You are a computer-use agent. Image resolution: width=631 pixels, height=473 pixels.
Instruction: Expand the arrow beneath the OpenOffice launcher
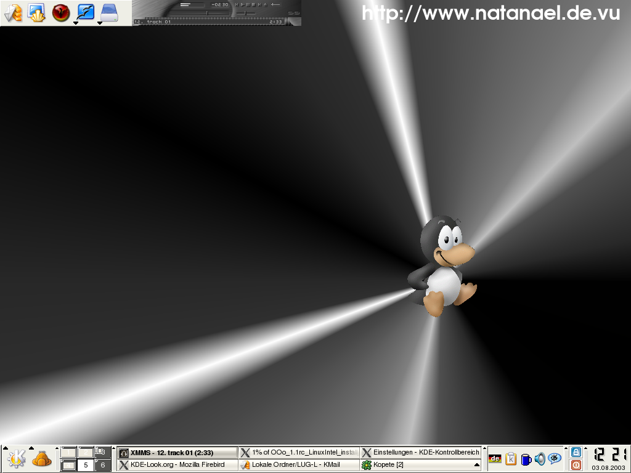click(76, 23)
